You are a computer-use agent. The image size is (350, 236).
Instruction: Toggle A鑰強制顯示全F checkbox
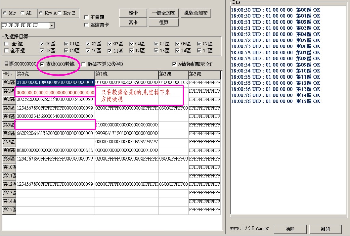[x=175, y=64]
